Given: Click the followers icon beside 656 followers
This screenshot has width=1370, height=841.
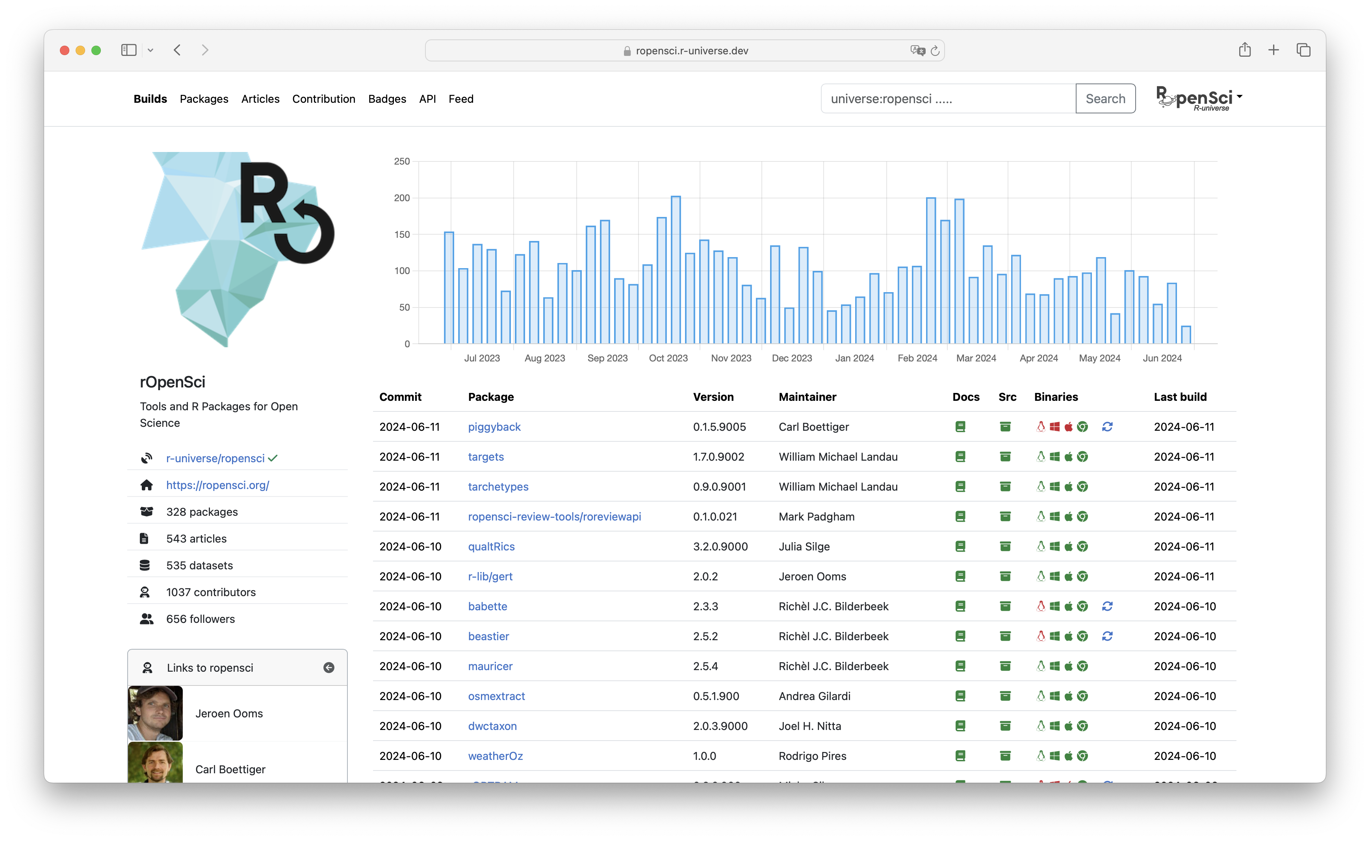Looking at the screenshot, I should tap(147, 619).
